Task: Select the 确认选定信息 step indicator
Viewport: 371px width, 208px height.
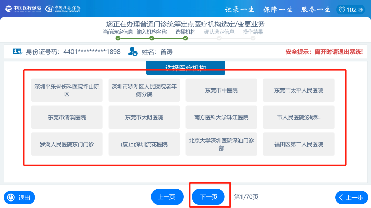Action: (x=220, y=38)
